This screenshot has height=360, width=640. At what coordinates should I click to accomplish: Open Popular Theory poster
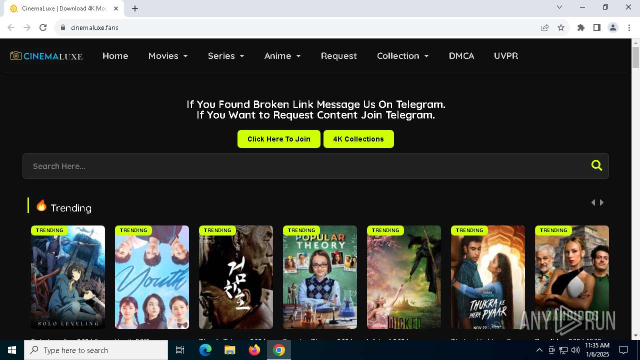[320, 277]
